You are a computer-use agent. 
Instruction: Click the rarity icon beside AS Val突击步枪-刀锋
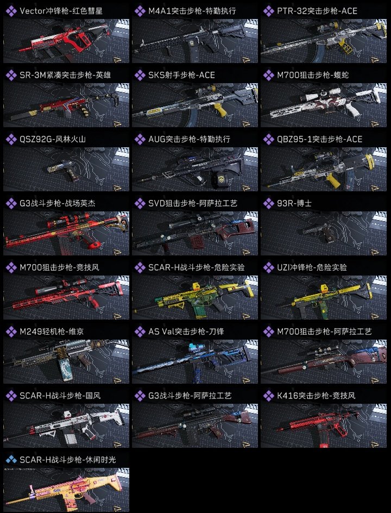click(140, 331)
